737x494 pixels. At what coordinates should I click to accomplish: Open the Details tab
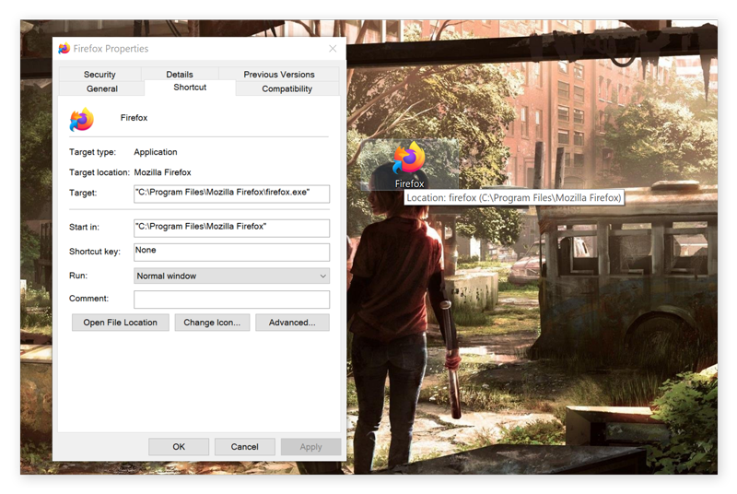[180, 75]
